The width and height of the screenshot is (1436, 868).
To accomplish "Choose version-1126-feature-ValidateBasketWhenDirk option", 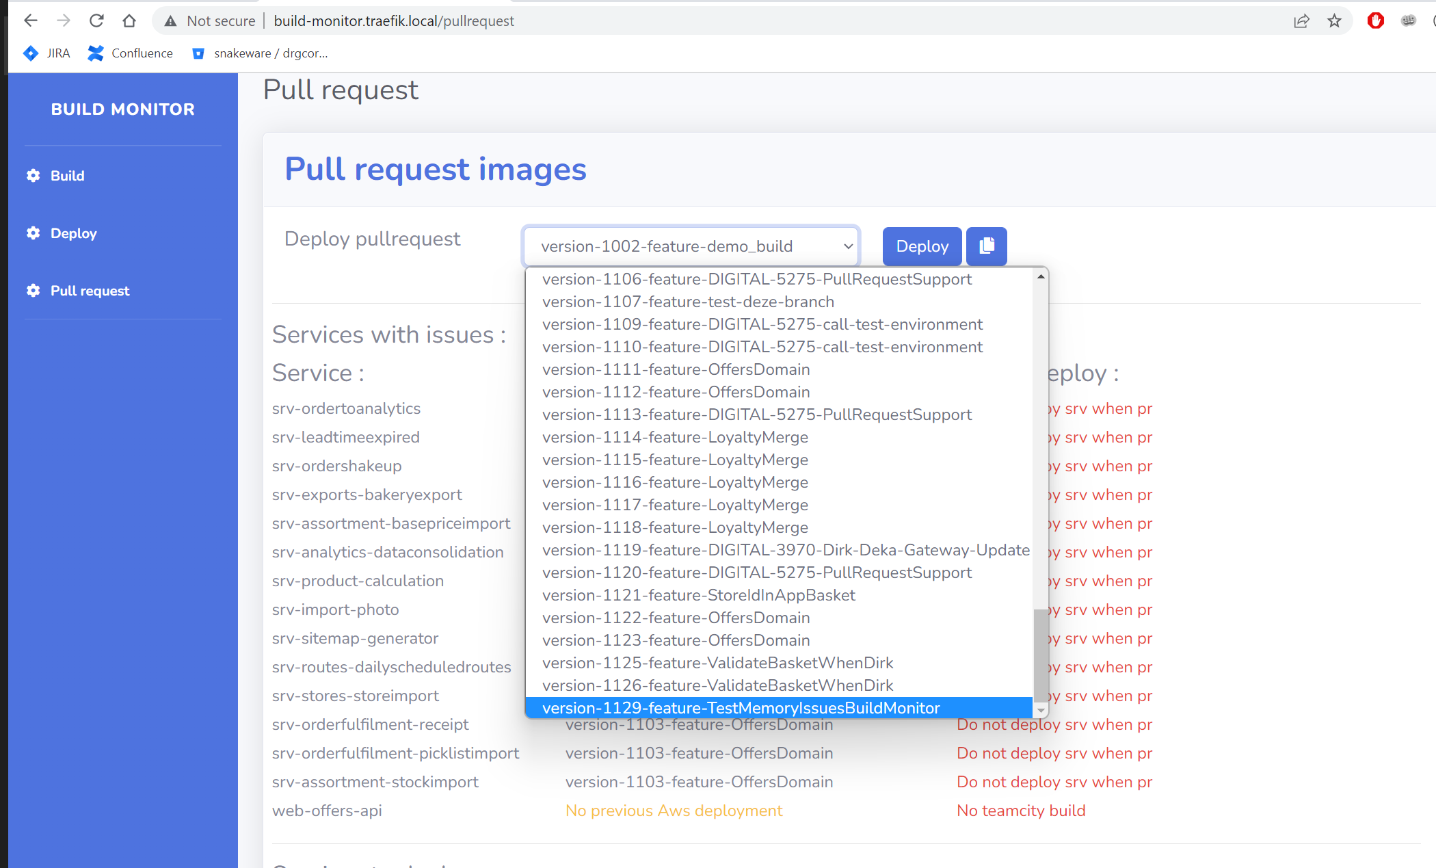I will click(x=779, y=685).
